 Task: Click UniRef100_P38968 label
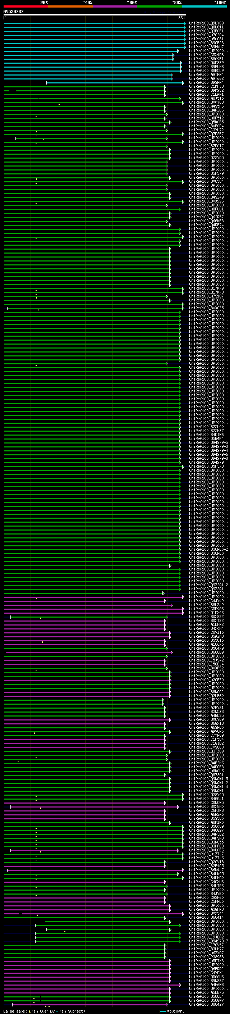point(206,957)
